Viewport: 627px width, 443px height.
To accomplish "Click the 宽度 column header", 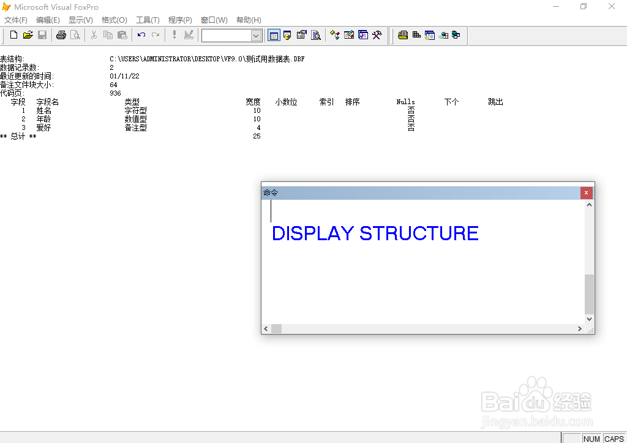I will click(x=253, y=102).
